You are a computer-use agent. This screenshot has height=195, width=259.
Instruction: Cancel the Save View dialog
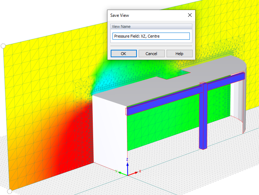152,54
